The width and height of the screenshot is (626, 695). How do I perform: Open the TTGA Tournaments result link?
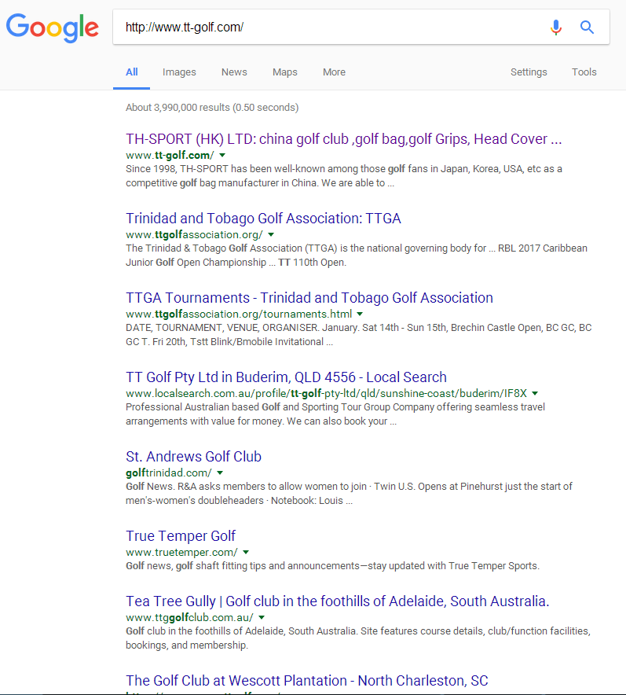click(309, 298)
